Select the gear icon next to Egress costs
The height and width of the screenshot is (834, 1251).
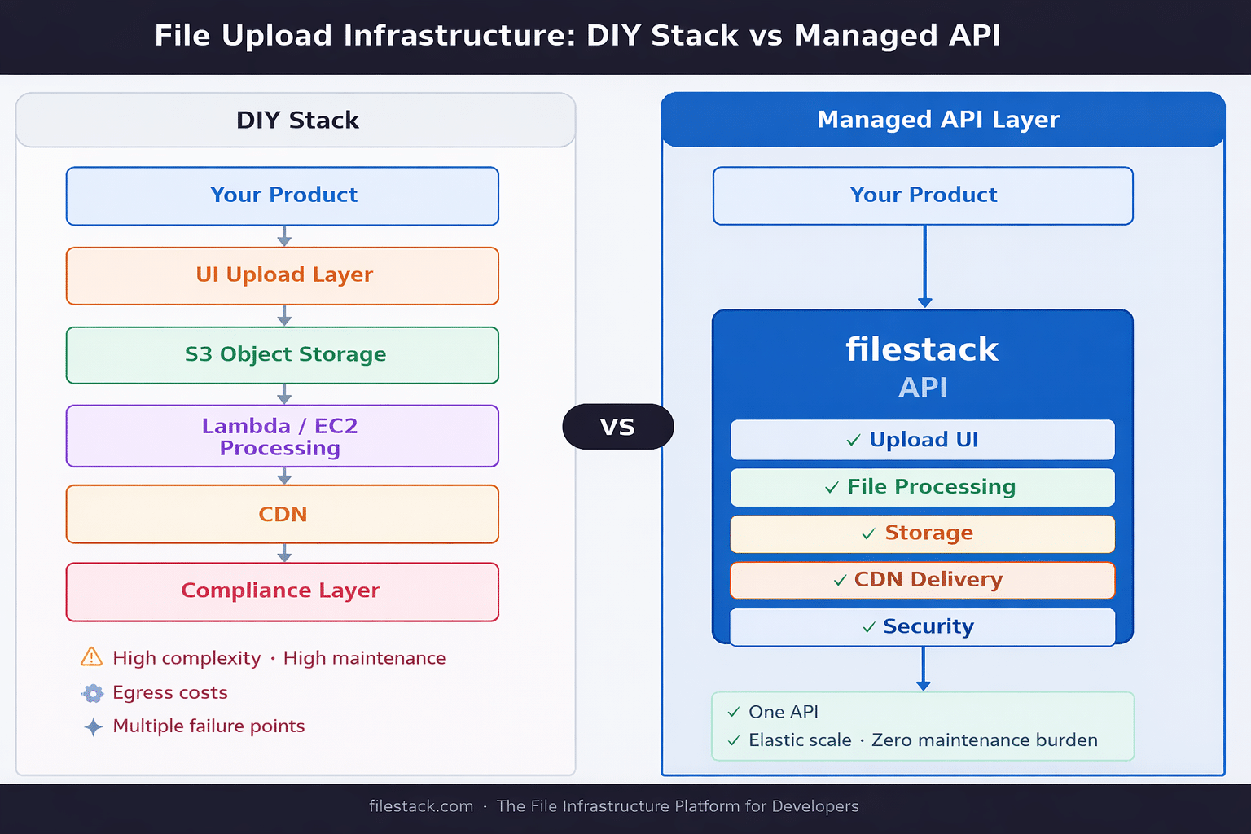pyautogui.click(x=92, y=693)
